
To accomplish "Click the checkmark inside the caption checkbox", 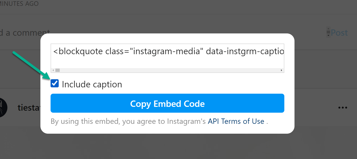I will click(54, 83).
